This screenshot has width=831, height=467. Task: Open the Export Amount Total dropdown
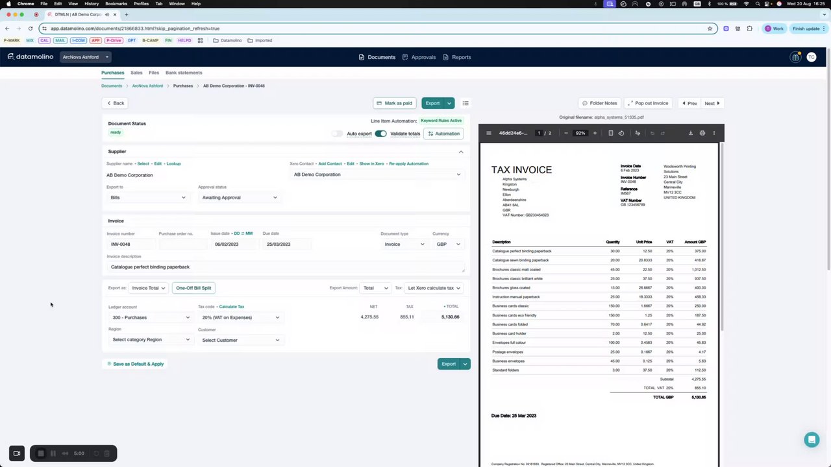point(375,288)
